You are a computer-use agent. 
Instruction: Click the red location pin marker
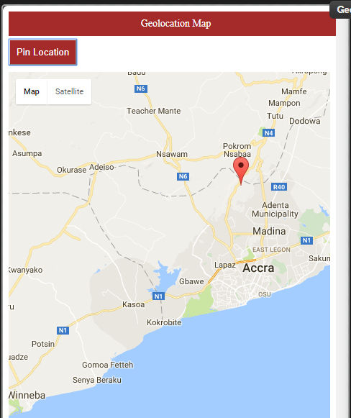point(241,171)
